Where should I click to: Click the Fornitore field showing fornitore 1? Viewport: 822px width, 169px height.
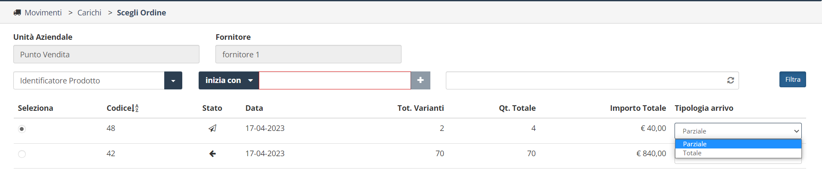click(308, 54)
